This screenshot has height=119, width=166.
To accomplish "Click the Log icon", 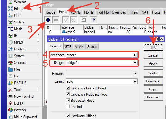I will click(10, 76).
